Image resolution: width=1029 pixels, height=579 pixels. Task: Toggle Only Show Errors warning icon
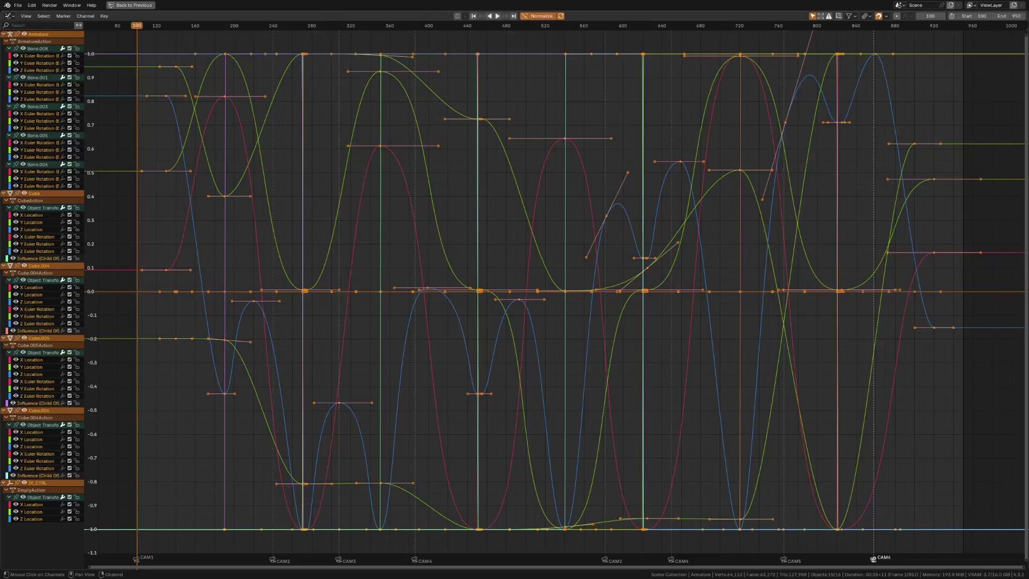coord(829,16)
